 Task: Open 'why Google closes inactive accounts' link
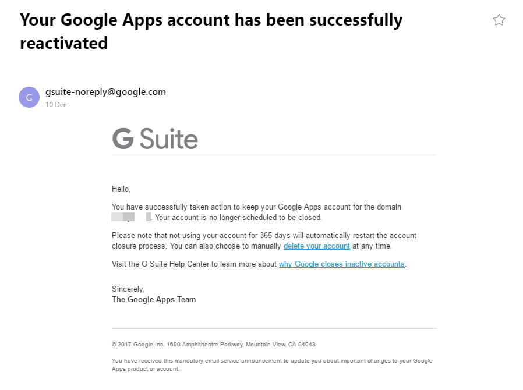point(341,264)
